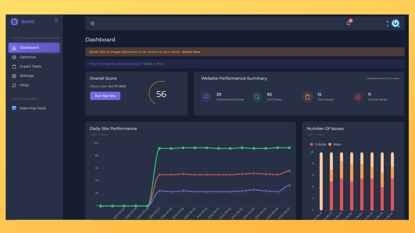Open notifications bell icon

[349, 23]
